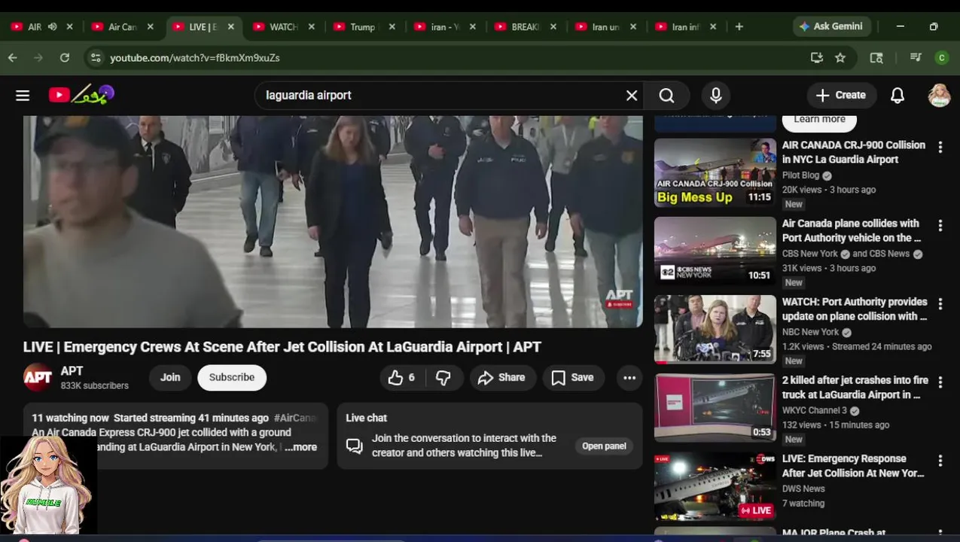Image resolution: width=960 pixels, height=542 pixels.
Task: Switch to the Iran inf tab
Action: pyautogui.click(x=685, y=27)
